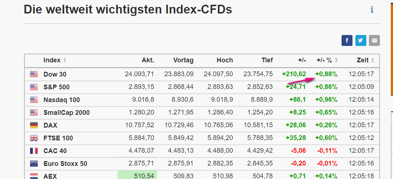Share the page on Facebook
This screenshot has height=179, width=393.
pyautogui.click(x=347, y=40)
